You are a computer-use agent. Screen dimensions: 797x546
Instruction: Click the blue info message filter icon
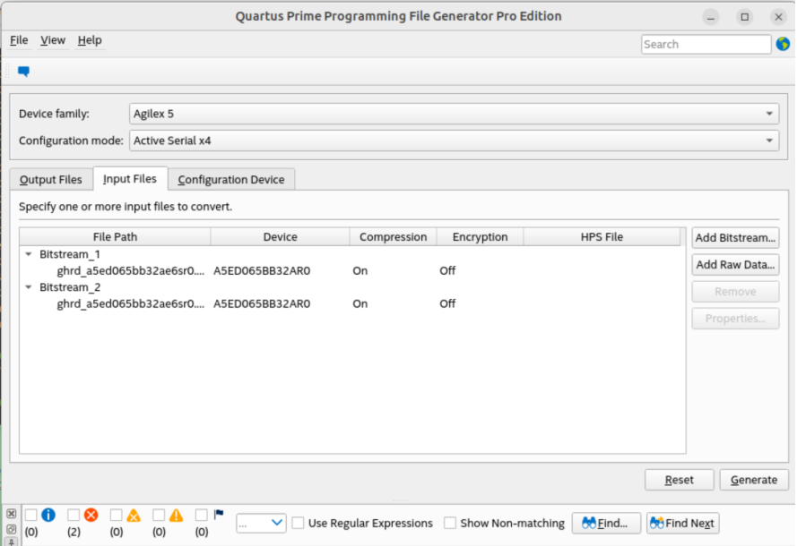pos(48,515)
